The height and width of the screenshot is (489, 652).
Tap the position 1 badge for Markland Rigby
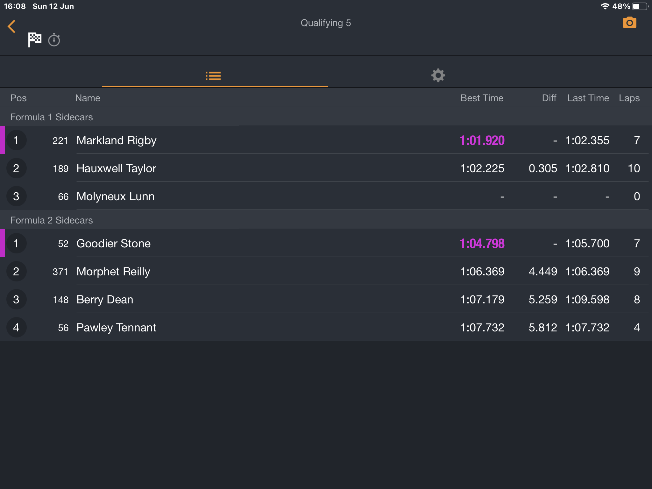[x=16, y=140]
